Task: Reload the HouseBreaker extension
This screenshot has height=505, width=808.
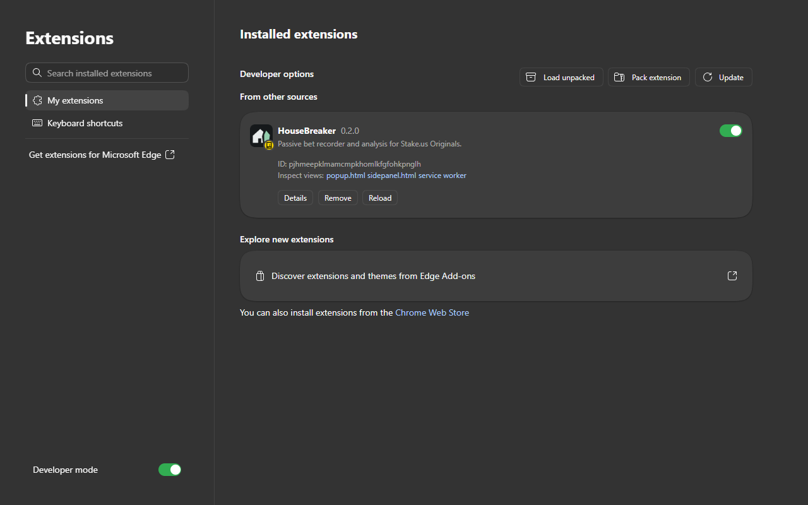Action: click(380, 198)
